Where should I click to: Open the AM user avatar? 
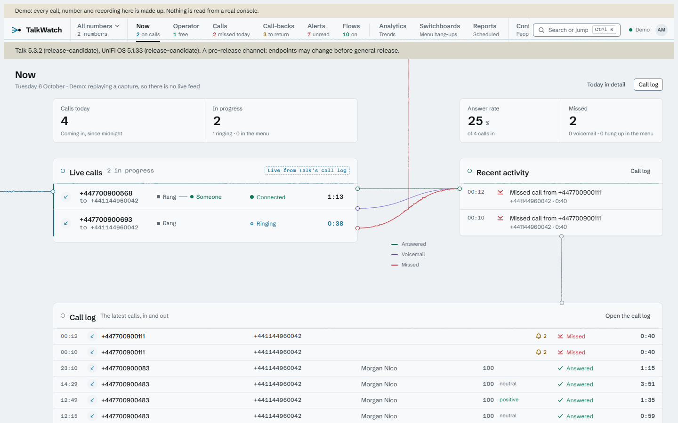pos(662,30)
